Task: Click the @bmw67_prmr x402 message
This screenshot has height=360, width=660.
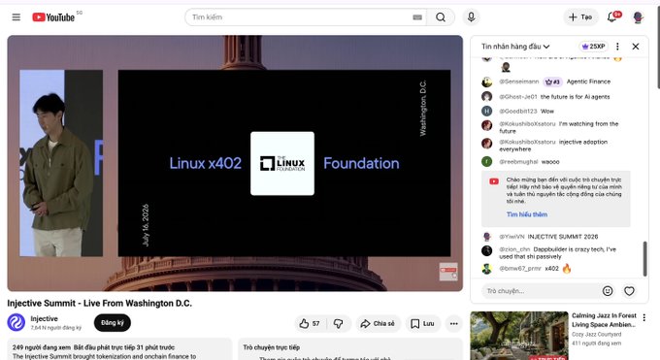Action: pos(535,269)
